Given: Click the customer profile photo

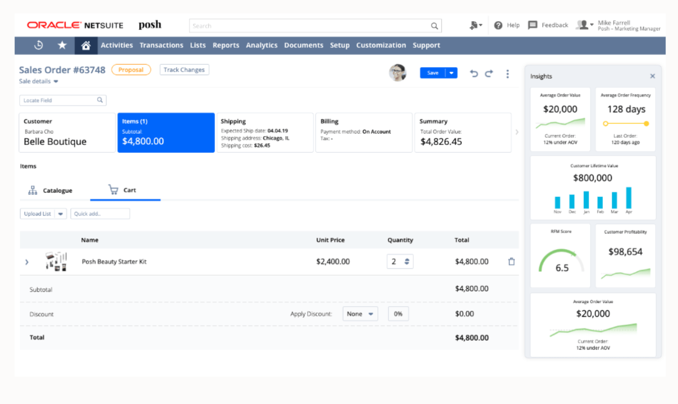Looking at the screenshot, I should click(397, 73).
